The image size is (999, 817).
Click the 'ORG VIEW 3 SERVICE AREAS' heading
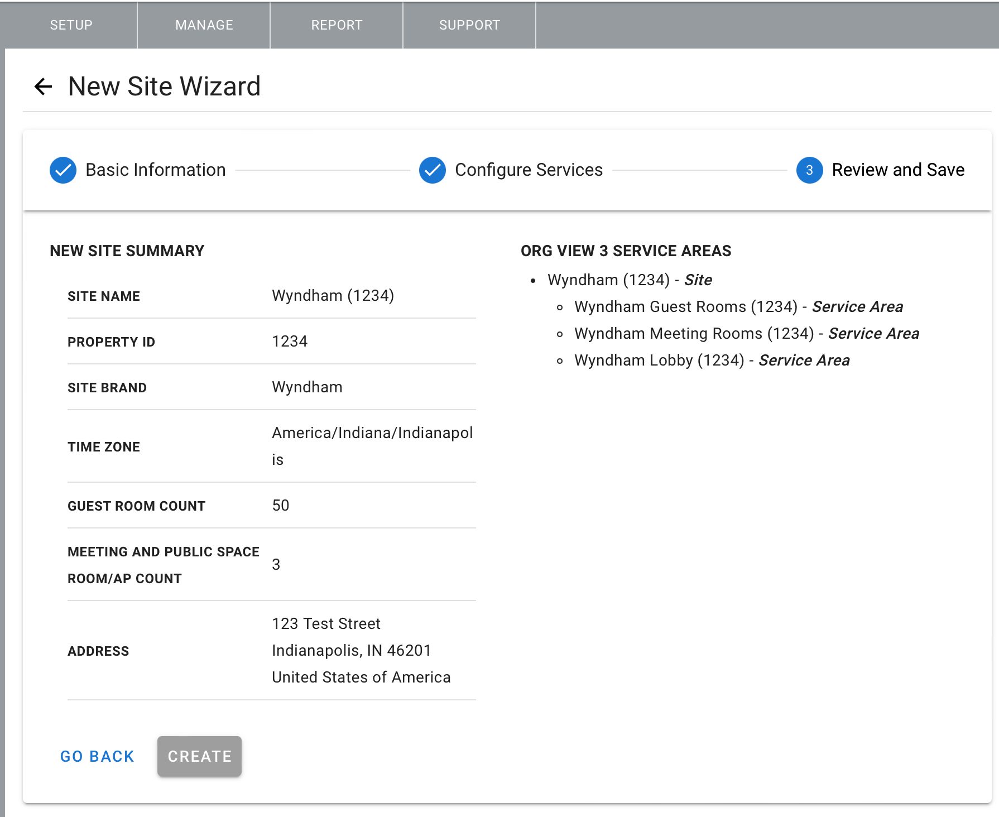point(626,251)
